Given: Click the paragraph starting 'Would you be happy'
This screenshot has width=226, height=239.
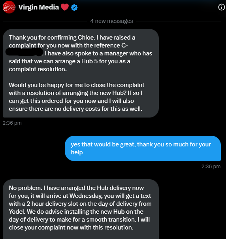Looking at the screenshot, I should (77, 97).
